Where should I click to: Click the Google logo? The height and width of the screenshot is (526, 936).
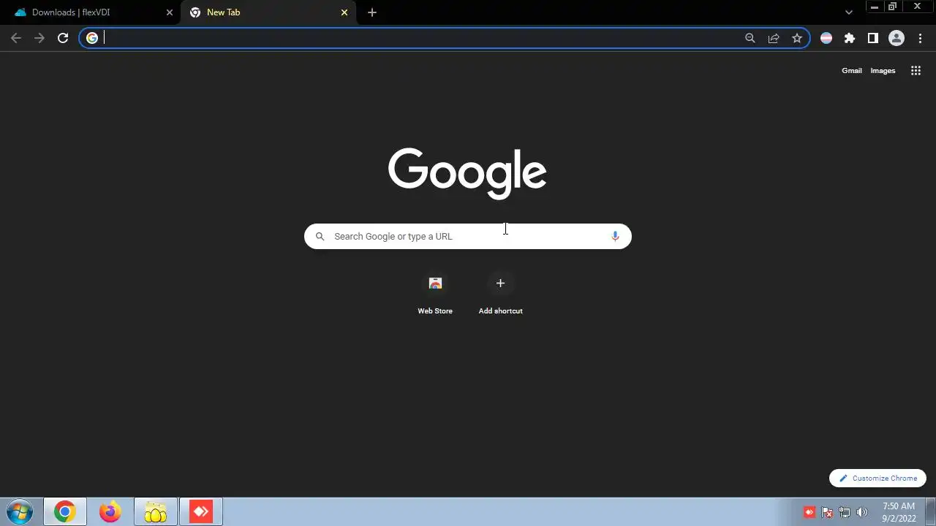point(467,173)
